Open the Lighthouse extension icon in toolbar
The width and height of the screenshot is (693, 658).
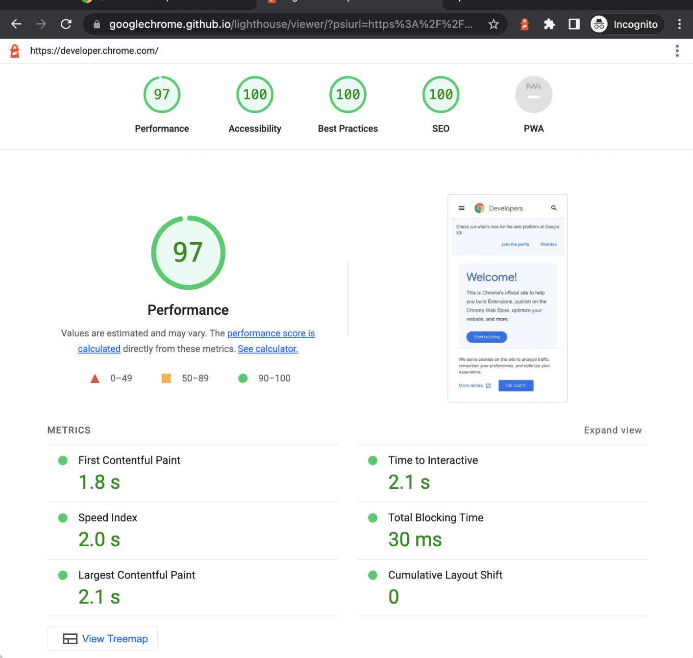click(524, 24)
